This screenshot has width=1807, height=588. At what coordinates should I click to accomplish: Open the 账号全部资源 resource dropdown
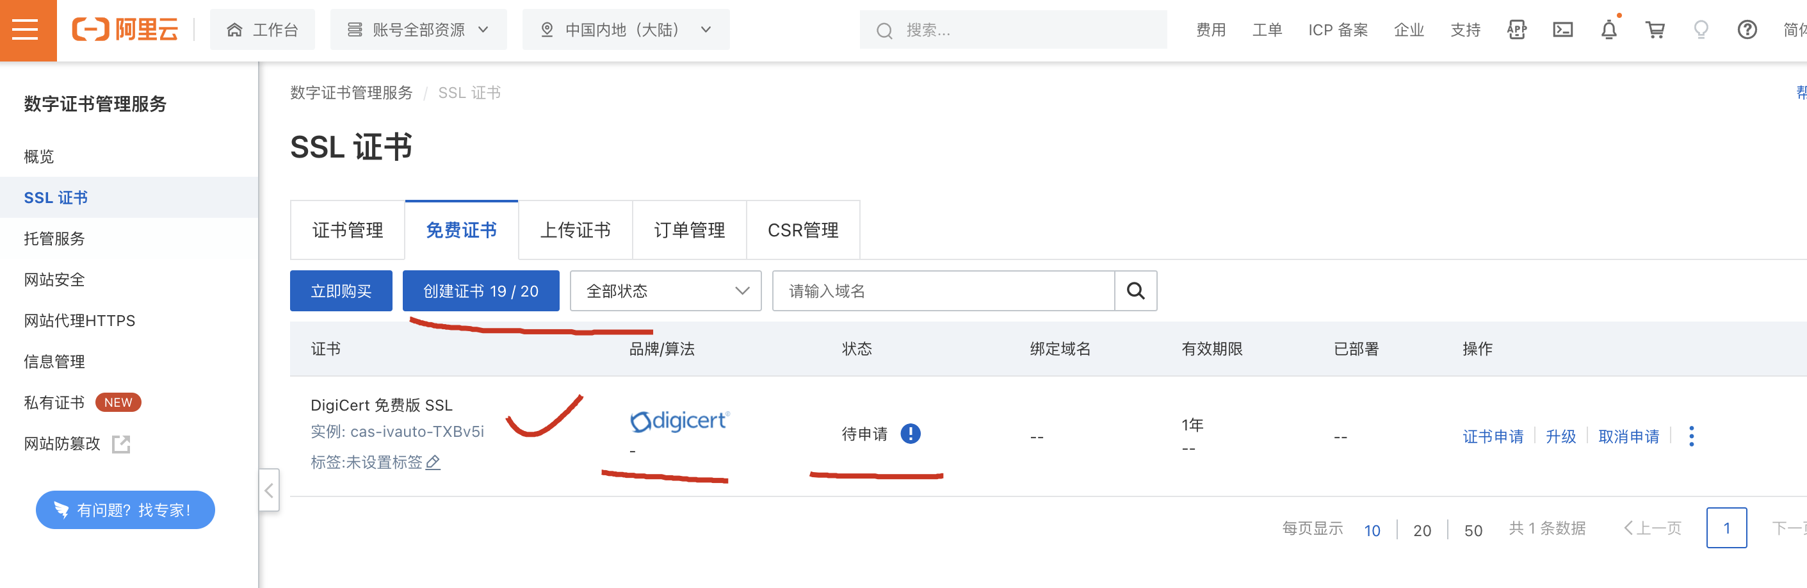point(418,30)
